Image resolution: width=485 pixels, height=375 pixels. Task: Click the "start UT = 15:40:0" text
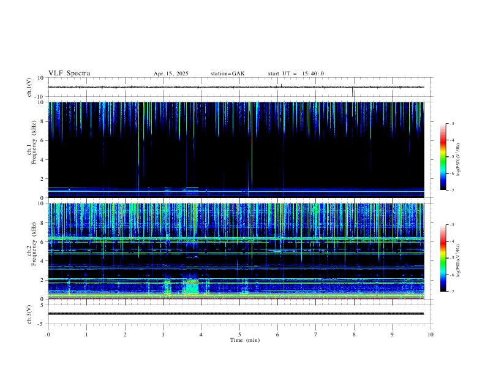coord(296,74)
